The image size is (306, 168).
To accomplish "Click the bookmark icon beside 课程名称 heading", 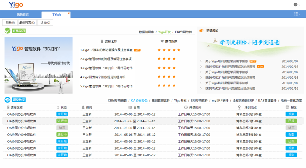I will click(102, 41).
